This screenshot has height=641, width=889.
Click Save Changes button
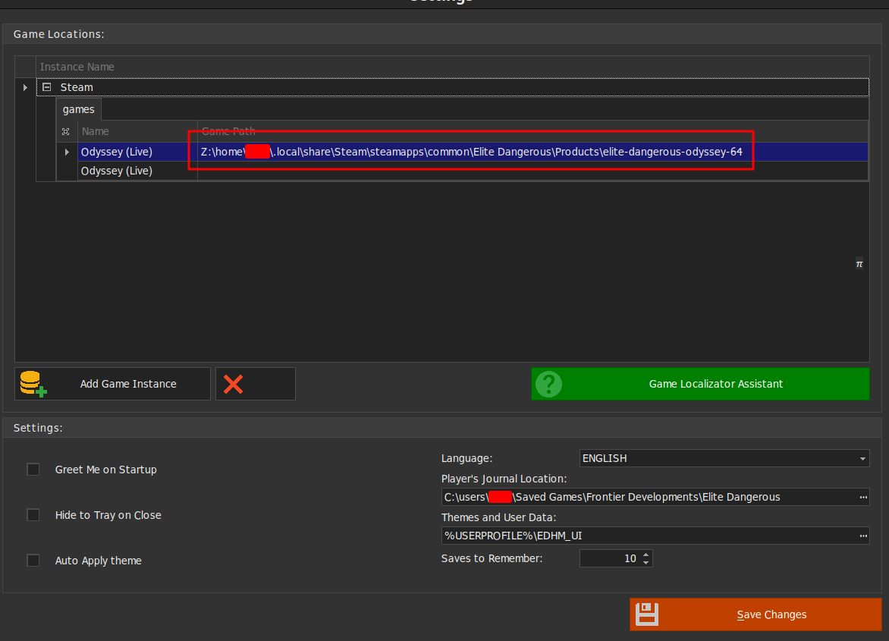pos(755,614)
